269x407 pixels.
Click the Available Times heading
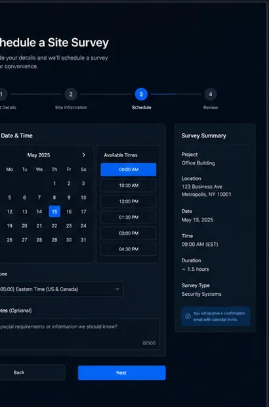pos(121,155)
